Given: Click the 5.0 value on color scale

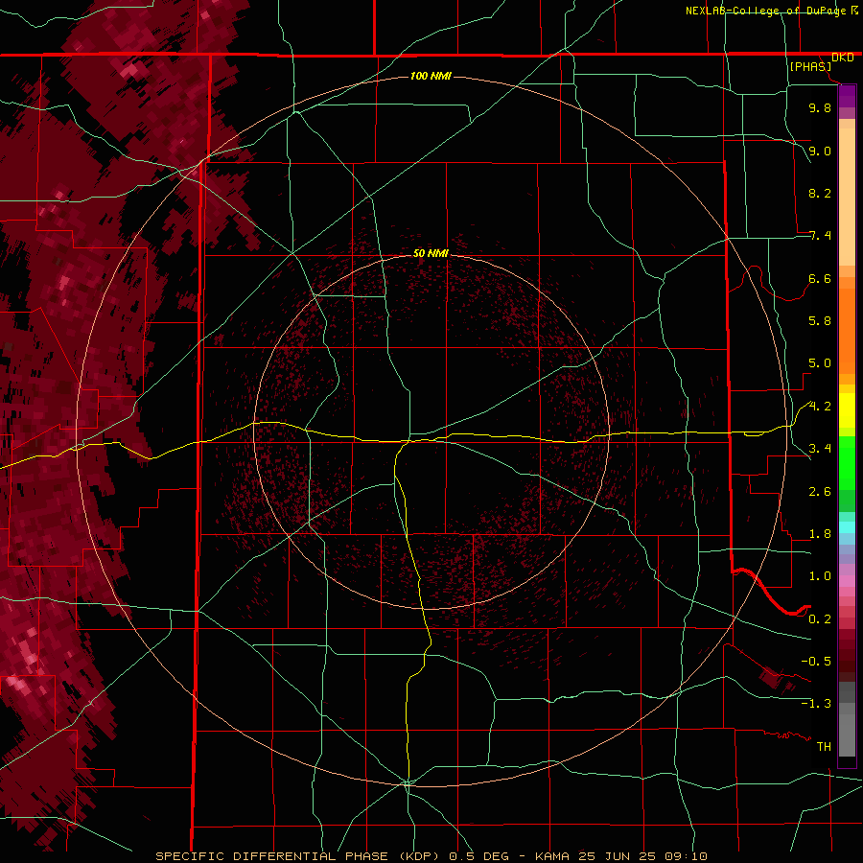Looking at the screenshot, I should pos(820,363).
